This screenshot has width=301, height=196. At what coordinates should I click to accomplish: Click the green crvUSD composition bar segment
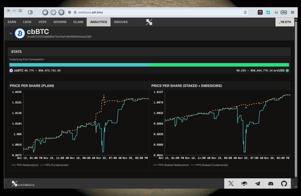coord(219,65)
